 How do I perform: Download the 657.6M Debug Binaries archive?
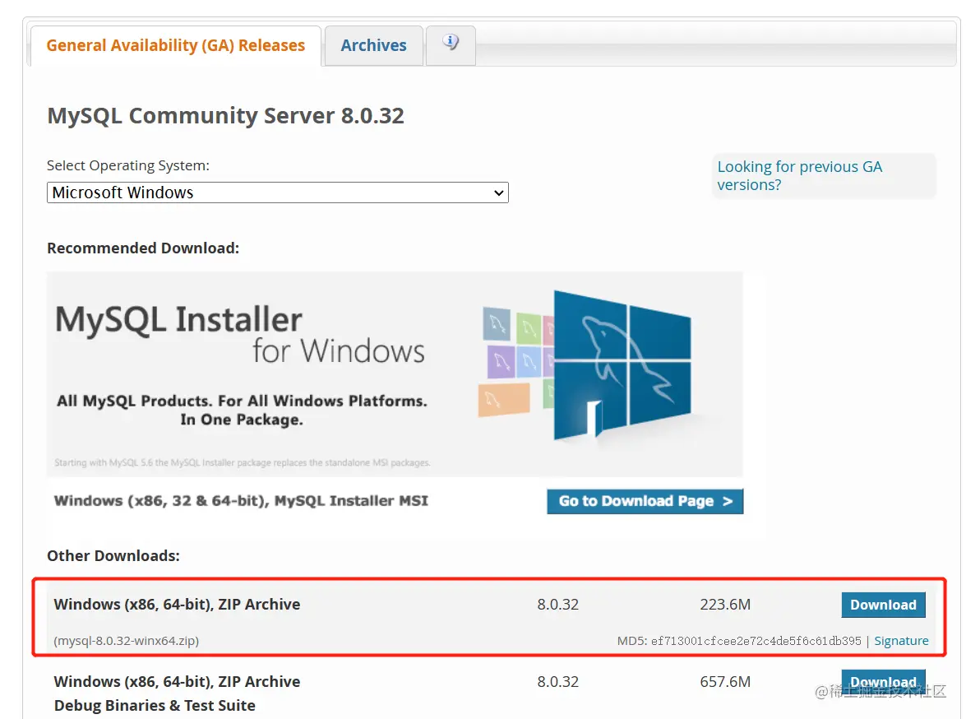click(883, 681)
